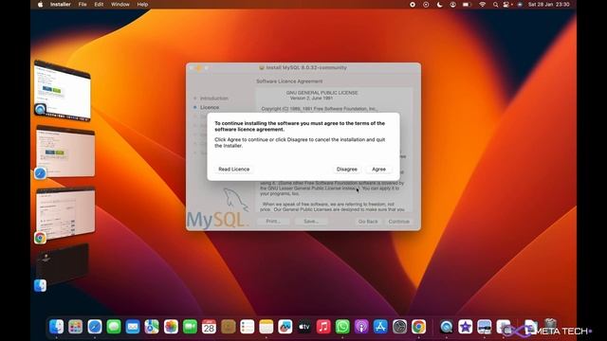Open Google Chrome from the Dock
Screen dimensions: 607x341
[419, 327]
